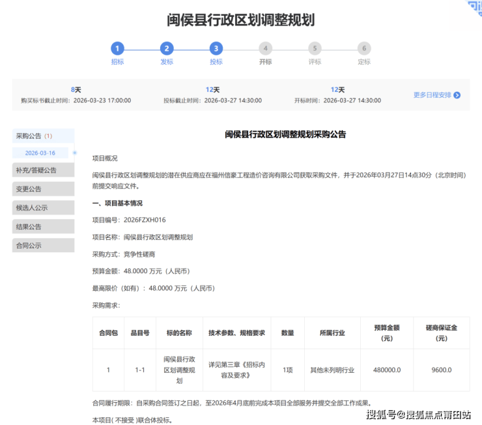Image resolution: width=482 pixels, height=425 pixels.
Task: Click step 3 投标 circle icon
Action: click(216, 48)
